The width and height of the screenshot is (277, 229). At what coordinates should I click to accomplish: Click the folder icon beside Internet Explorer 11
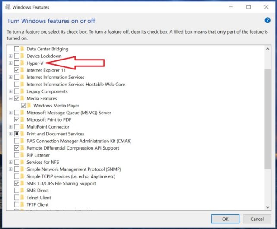pos(22,70)
